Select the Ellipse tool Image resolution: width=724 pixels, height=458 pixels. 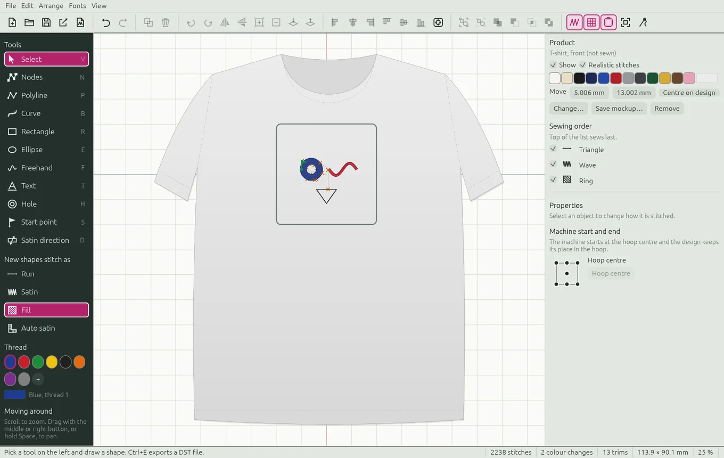(46, 150)
